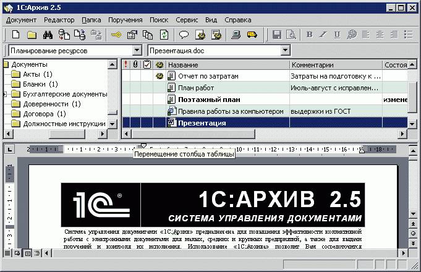Toggle bold formatting
Viewport: 421px width, 272px height.
309,35
